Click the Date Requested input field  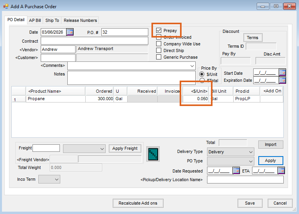click(x=220, y=171)
